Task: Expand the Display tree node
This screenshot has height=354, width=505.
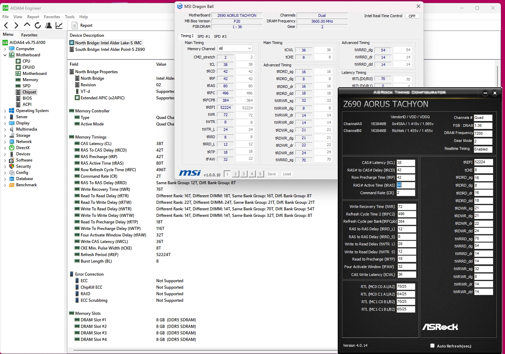Action: click(x=5, y=123)
